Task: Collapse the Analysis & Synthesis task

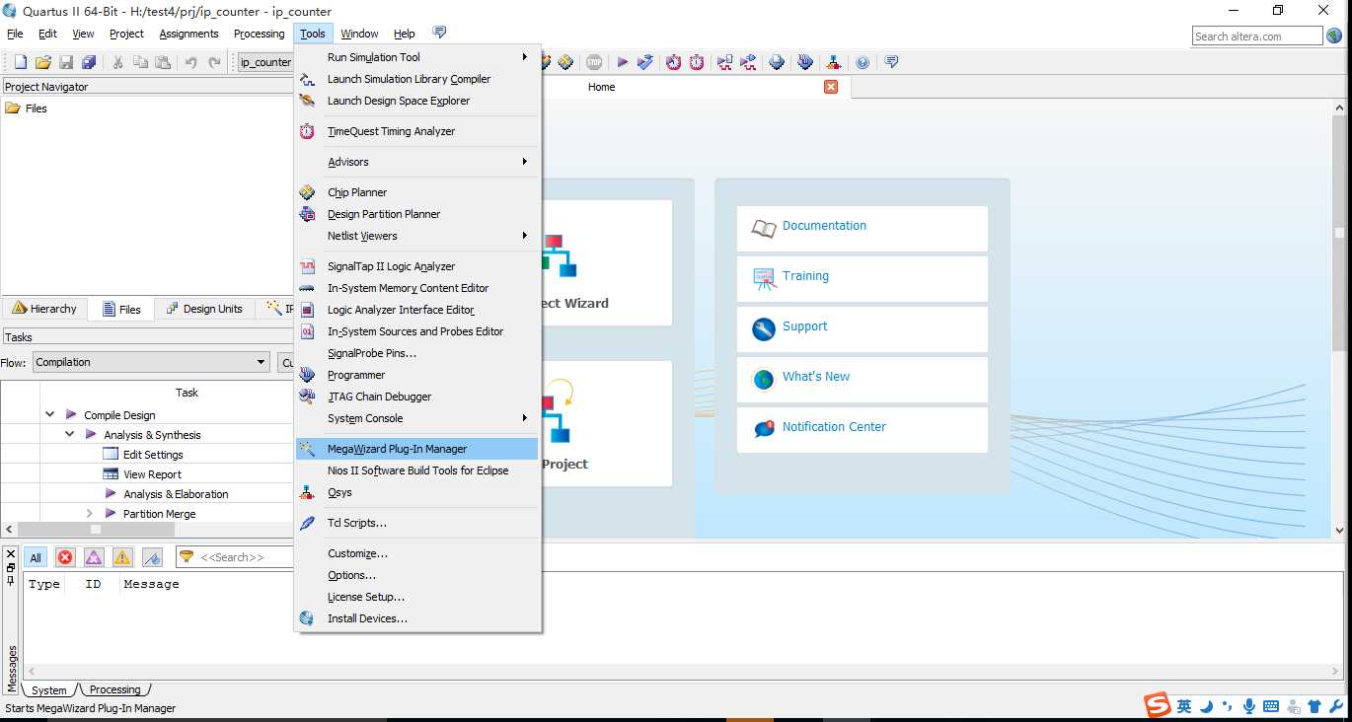Action: (69, 435)
